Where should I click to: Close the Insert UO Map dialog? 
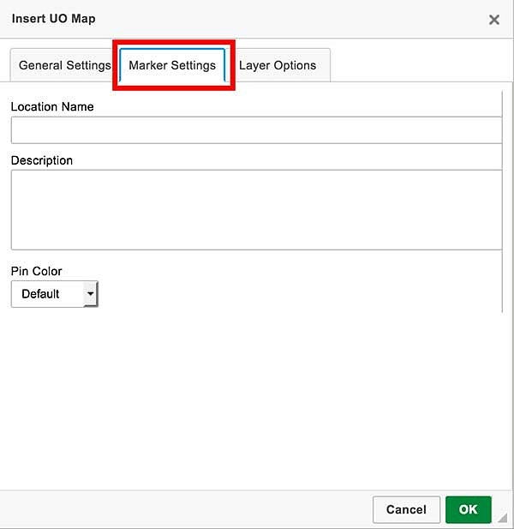pyautogui.click(x=493, y=20)
